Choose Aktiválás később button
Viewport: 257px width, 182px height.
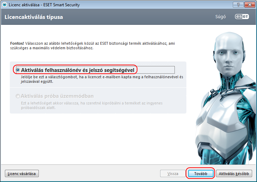[x=234, y=174]
